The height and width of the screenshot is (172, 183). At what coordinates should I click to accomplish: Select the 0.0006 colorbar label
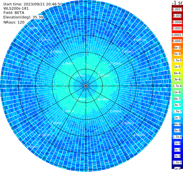click(x=177, y=22)
